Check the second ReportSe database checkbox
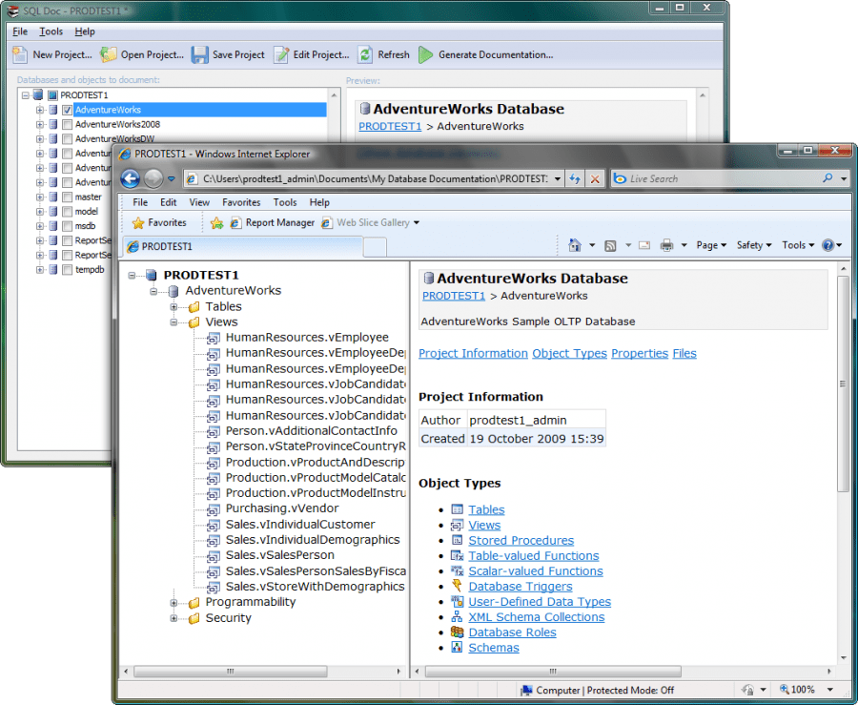Screen dimensions: 858x705 (68, 255)
